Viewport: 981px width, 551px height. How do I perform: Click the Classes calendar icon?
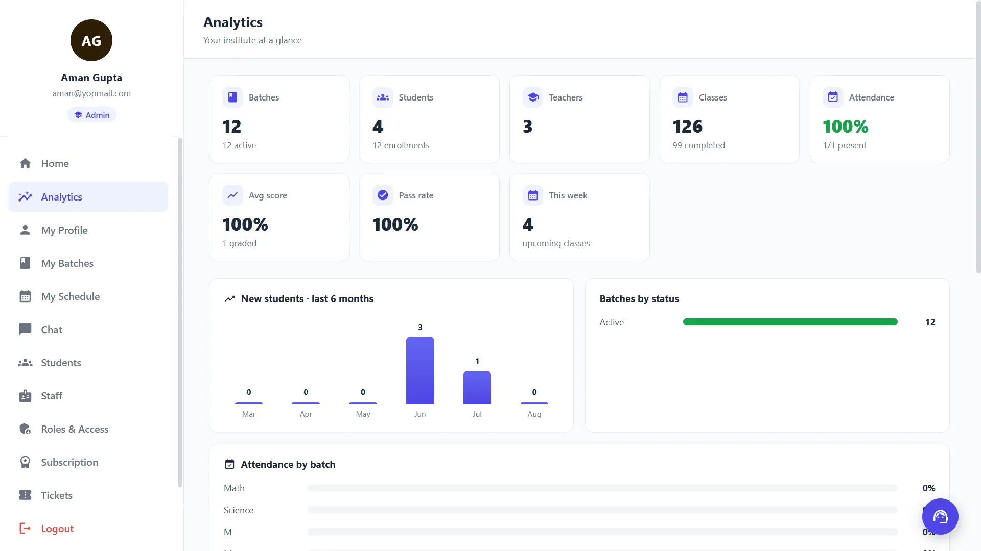pos(683,97)
